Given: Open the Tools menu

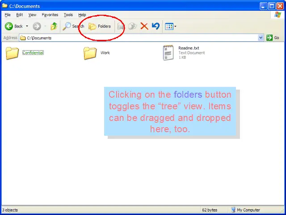Looking at the screenshot, I should (68, 15).
